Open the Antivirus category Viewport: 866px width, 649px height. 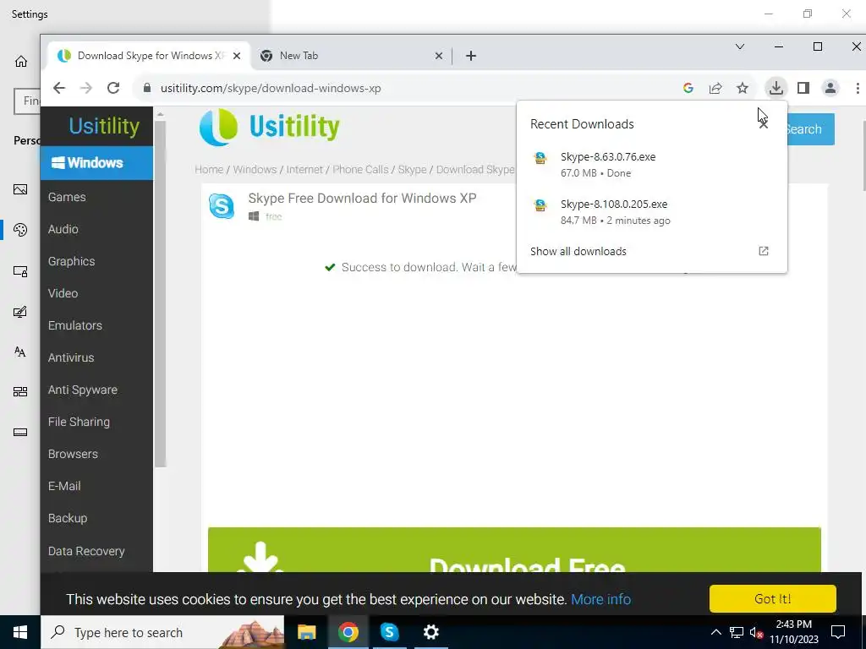(x=71, y=357)
